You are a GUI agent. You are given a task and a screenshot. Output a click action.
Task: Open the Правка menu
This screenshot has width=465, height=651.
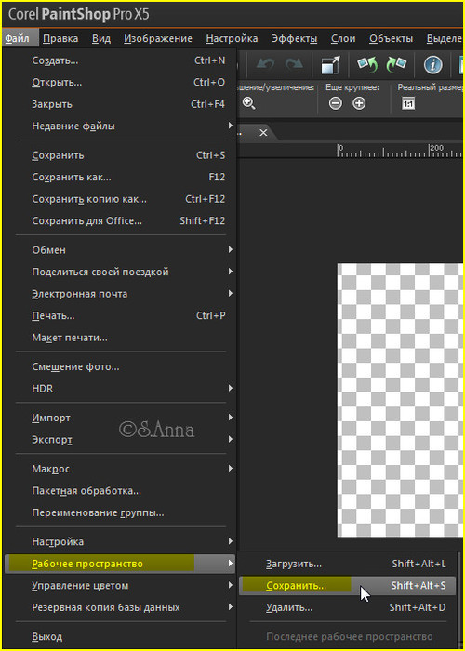point(60,39)
